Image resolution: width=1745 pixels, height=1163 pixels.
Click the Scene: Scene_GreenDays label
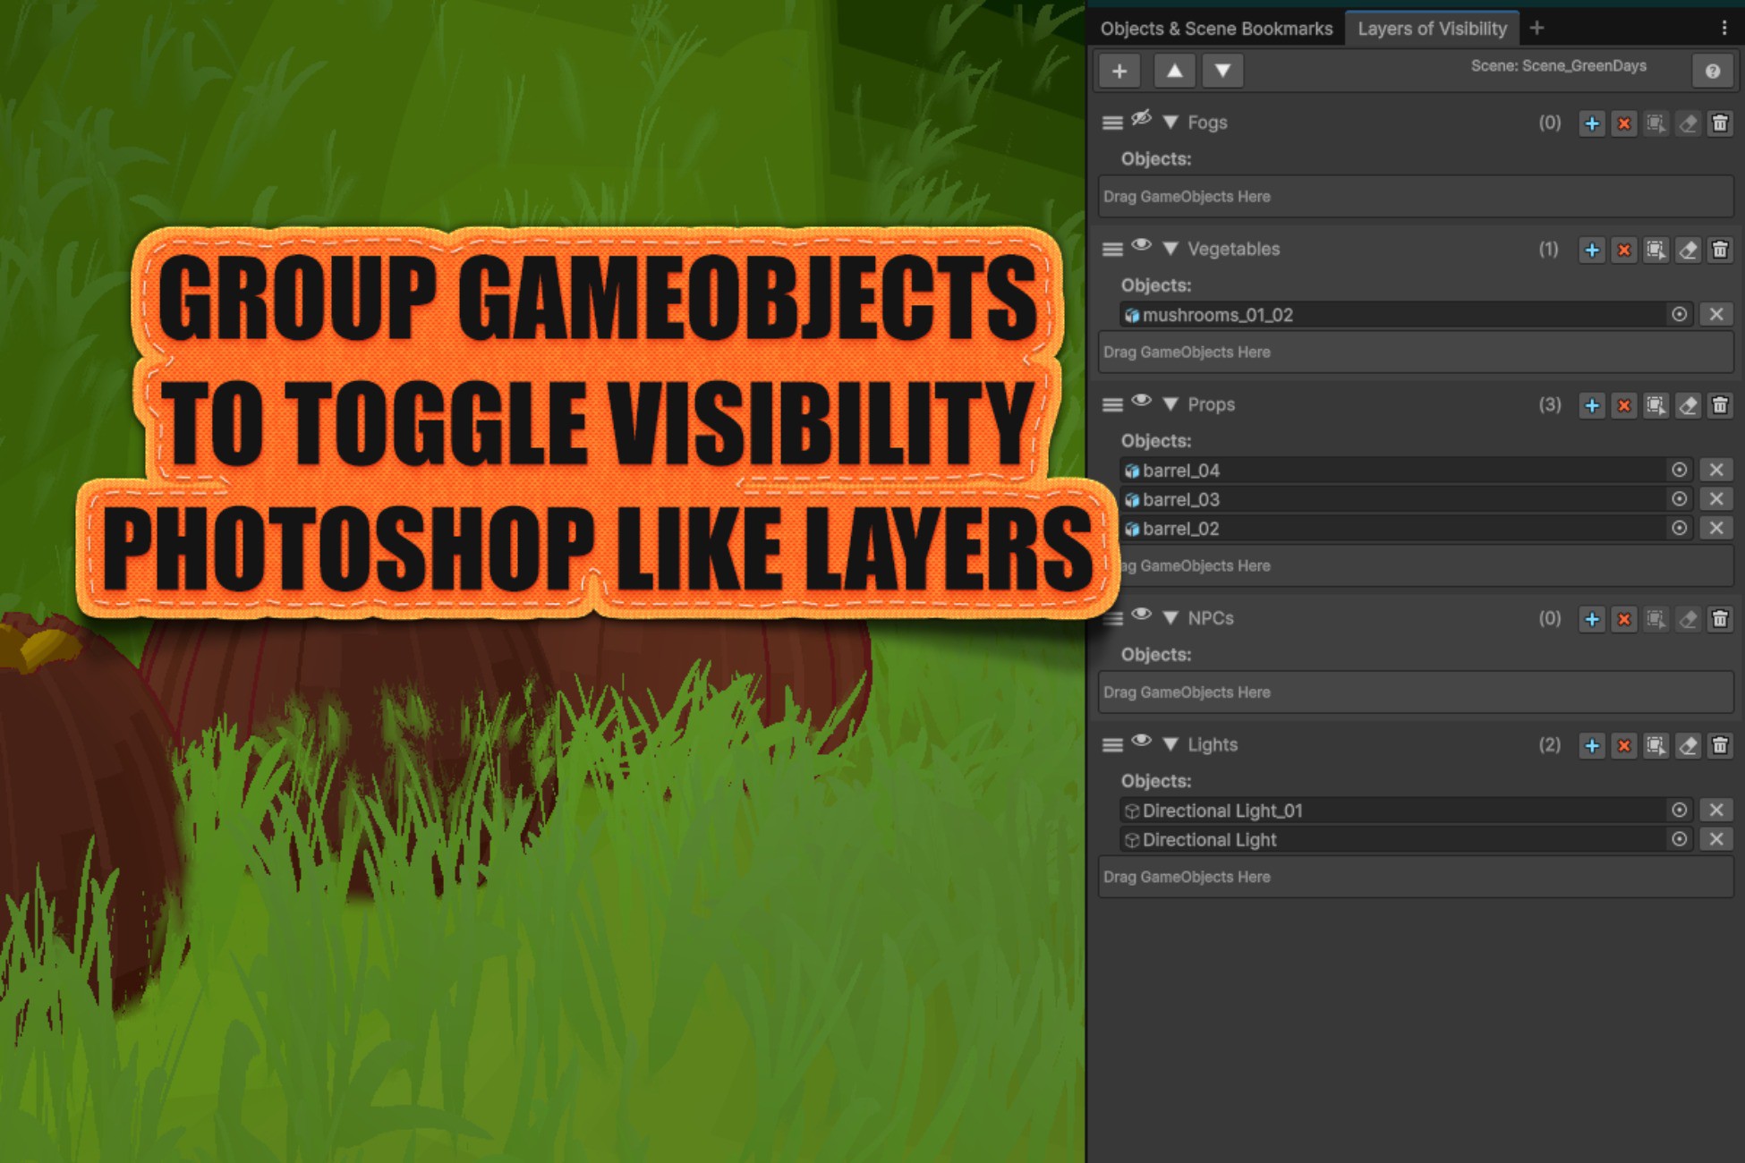1558,65
